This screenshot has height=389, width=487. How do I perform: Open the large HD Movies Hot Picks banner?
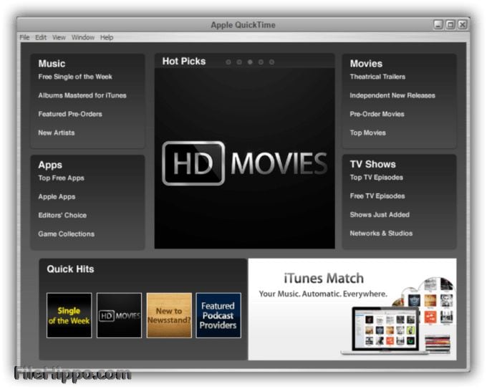245,158
